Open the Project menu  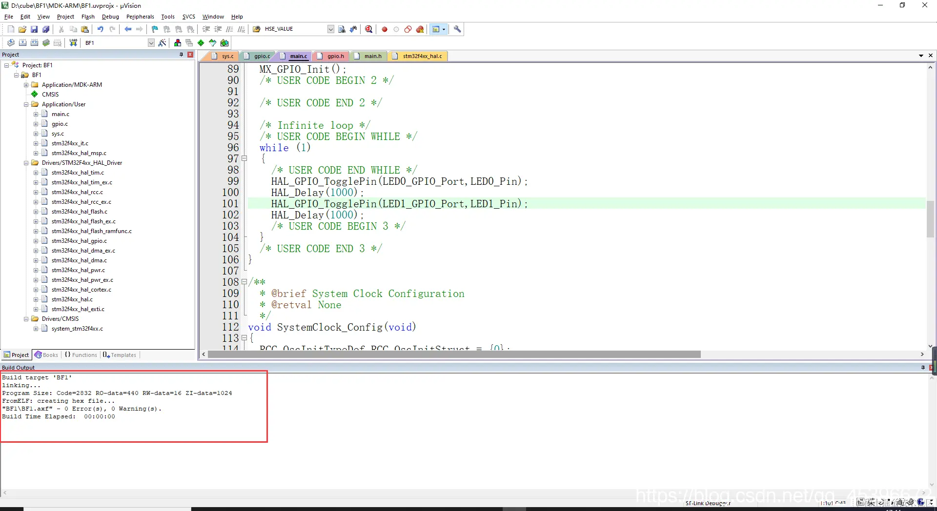(65, 17)
